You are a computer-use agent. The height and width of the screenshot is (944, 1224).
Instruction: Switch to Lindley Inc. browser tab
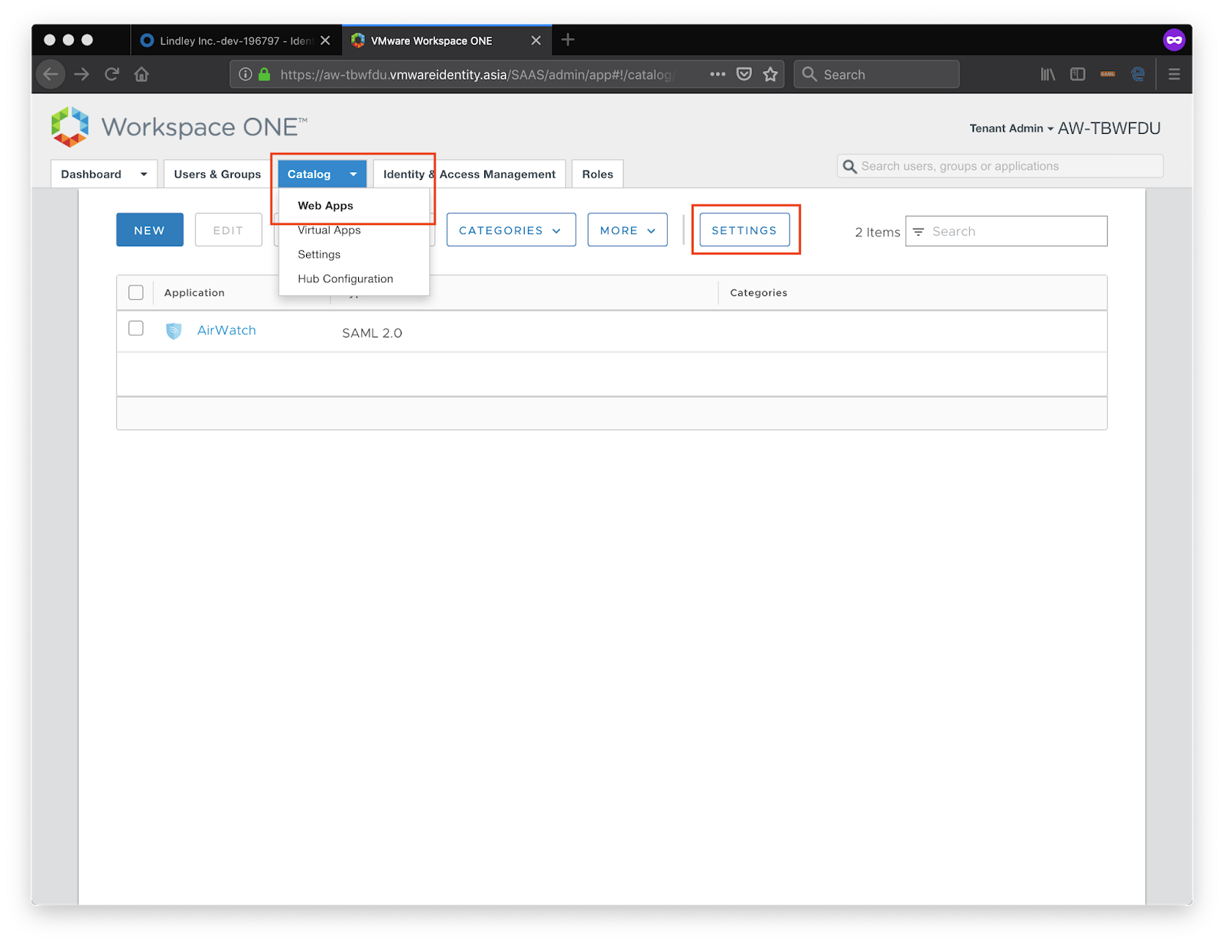236,41
